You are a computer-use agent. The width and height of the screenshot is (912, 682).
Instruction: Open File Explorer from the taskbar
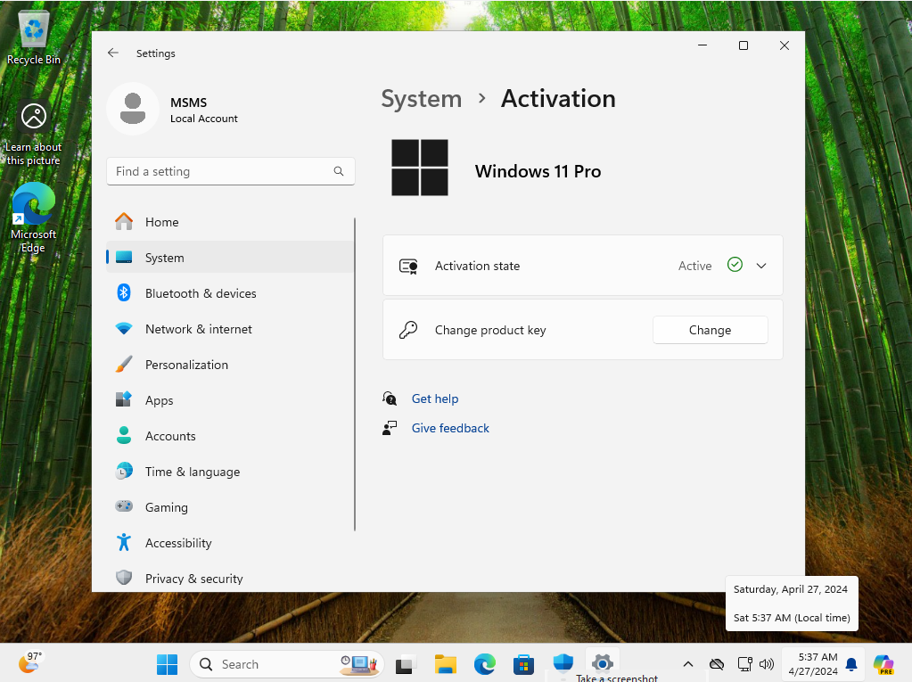tap(446, 664)
